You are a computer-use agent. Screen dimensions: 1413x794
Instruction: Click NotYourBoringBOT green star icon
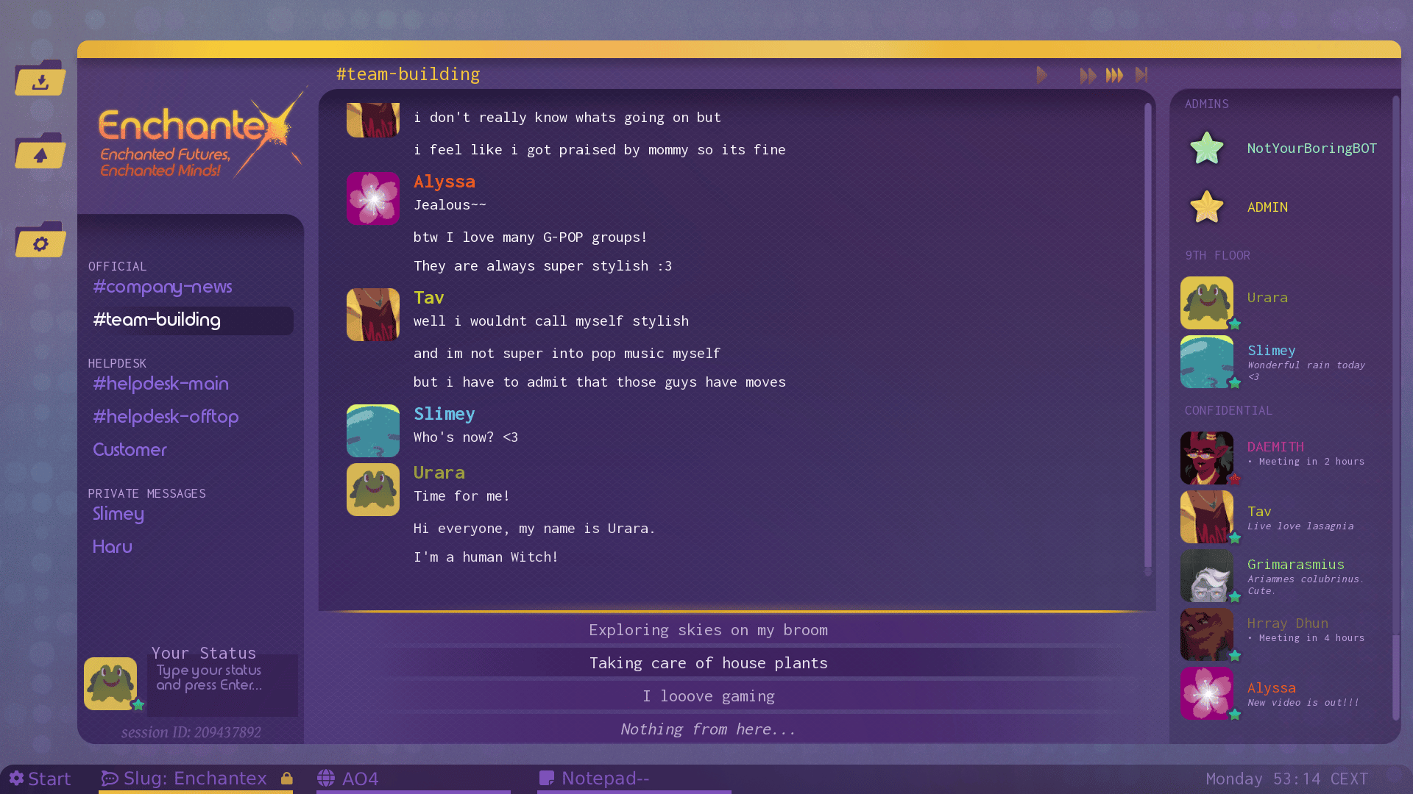coord(1206,149)
